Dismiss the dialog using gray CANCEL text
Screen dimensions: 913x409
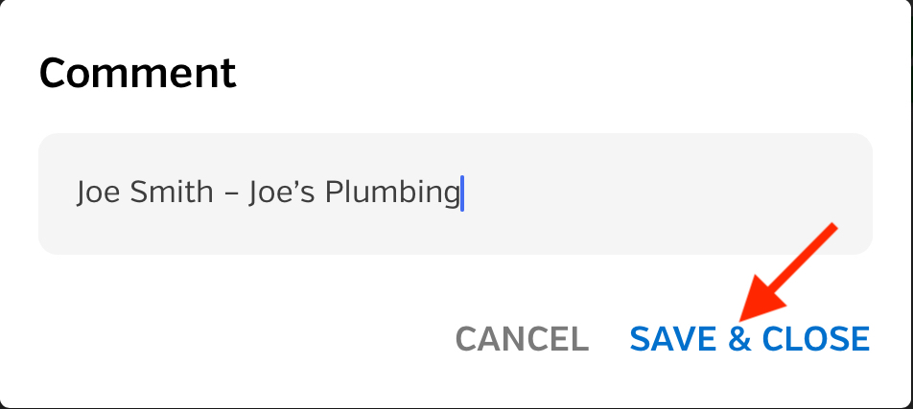point(522,339)
